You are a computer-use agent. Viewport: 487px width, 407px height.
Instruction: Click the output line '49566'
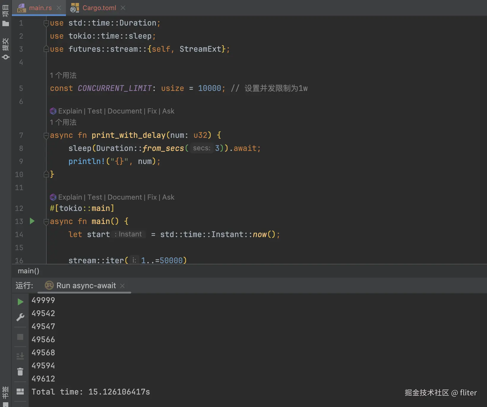[x=43, y=340]
